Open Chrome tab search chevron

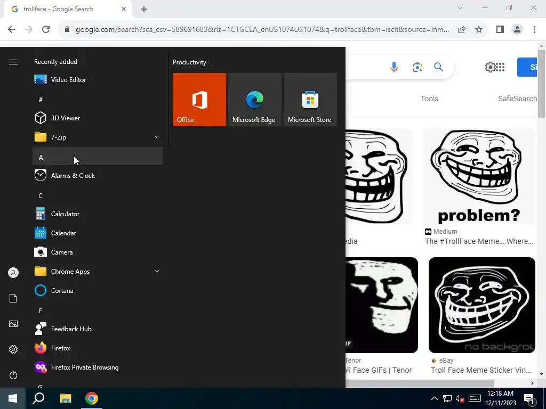460,7
